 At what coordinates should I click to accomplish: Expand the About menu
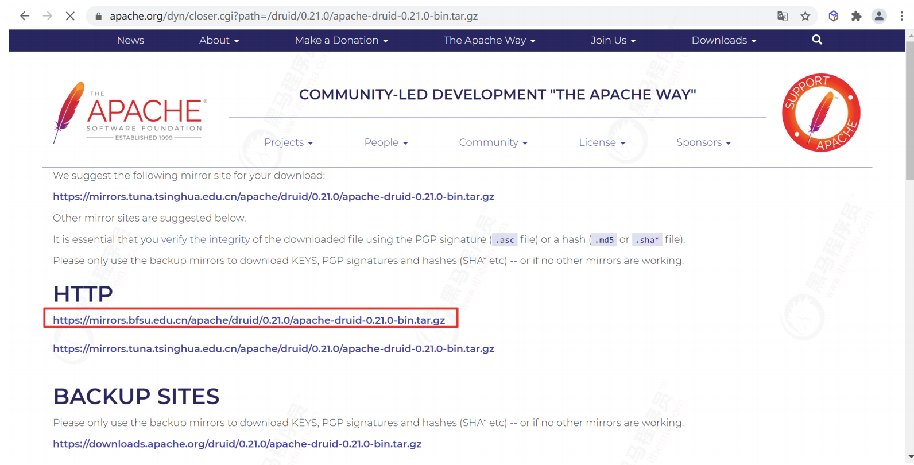tap(219, 40)
